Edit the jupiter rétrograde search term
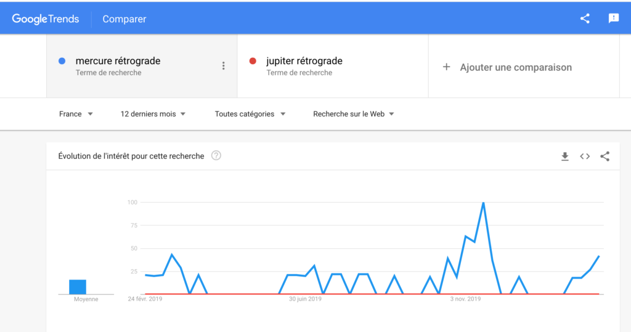Viewport: 631px width, 332px height. 304,61
